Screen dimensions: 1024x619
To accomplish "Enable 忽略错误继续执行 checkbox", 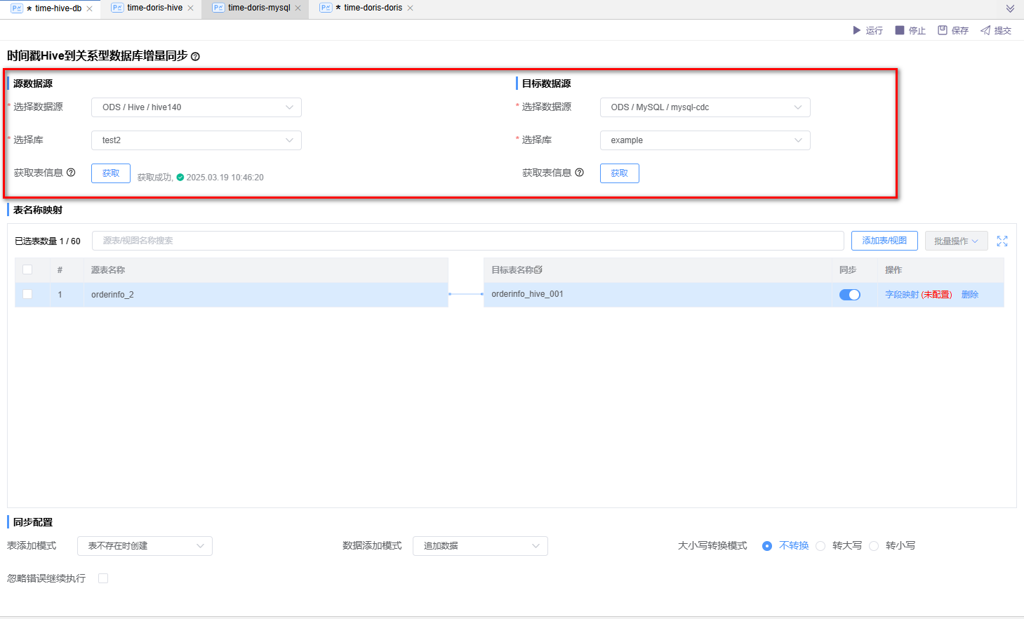I will pyautogui.click(x=103, y=578).
